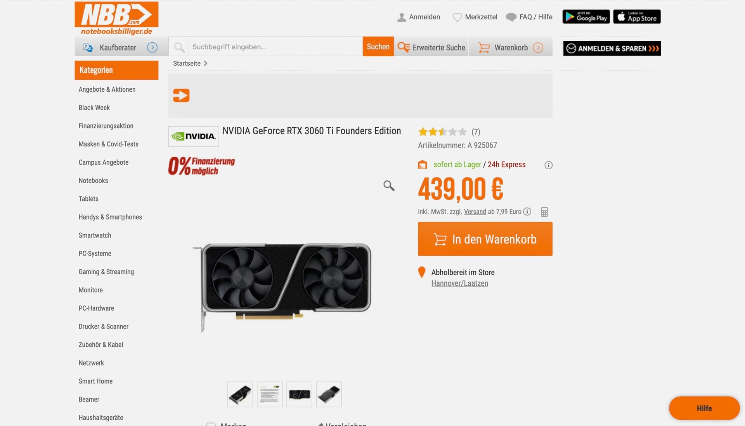Open the Google Play store badge
This screenshot has width=745, height=426.
586,17
